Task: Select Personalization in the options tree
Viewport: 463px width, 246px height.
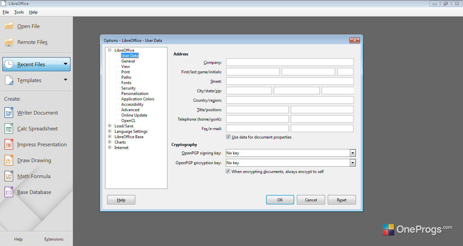Action: [135, 93]
